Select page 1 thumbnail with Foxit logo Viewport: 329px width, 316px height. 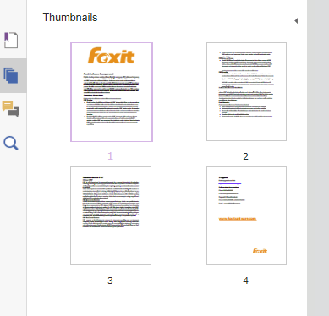pyautogui.click(x=112, y=92)
